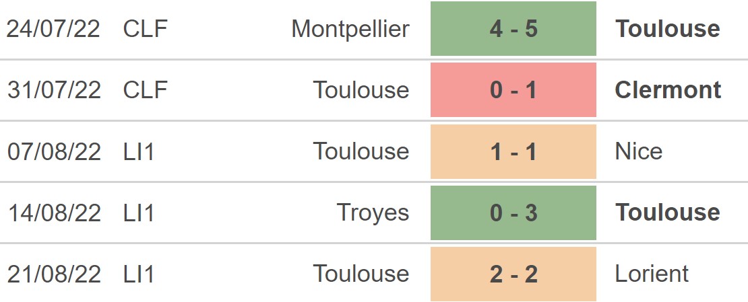Click the 07/08/22 match date
This screenshot has height=302, width=748.
click(x=54, y=151)
